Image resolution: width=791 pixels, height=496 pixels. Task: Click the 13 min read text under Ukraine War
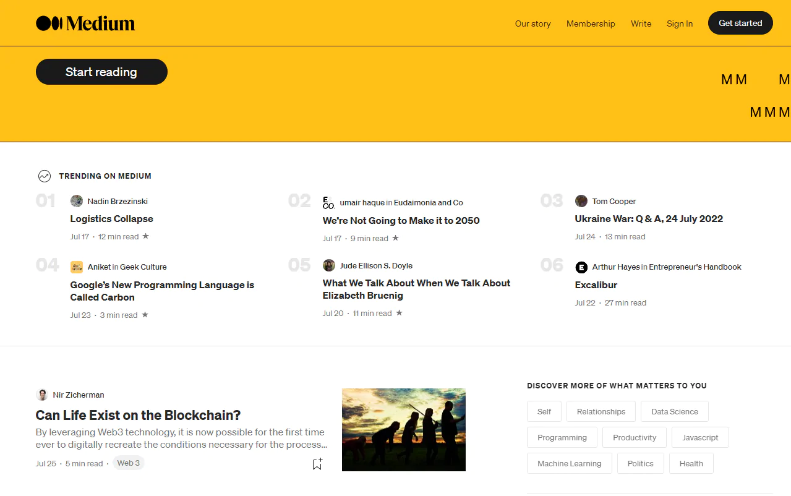625,237
